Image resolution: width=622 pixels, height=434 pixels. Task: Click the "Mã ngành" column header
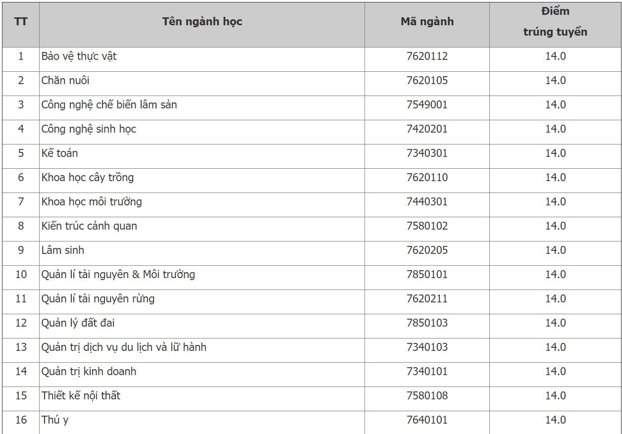(427, 22)
